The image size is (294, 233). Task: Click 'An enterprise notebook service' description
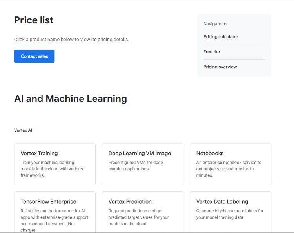(229, 169)
